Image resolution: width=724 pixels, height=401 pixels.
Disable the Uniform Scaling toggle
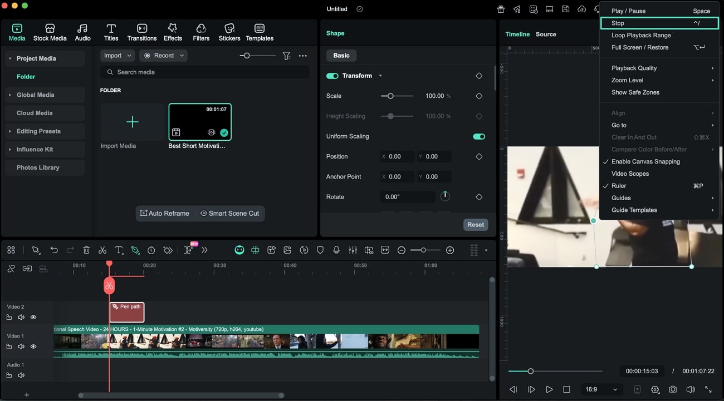[478, 136]
